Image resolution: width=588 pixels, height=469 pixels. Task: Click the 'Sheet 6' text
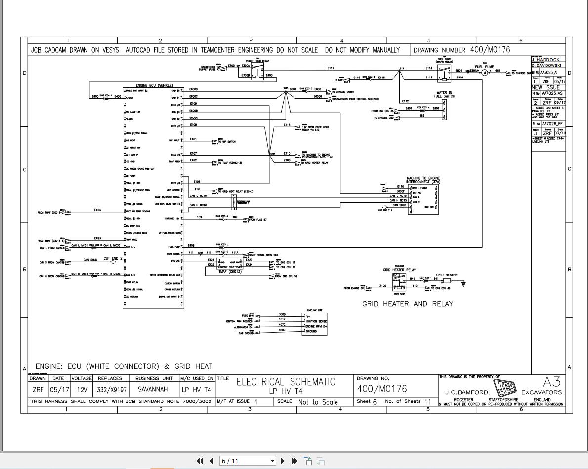[366, 401]
